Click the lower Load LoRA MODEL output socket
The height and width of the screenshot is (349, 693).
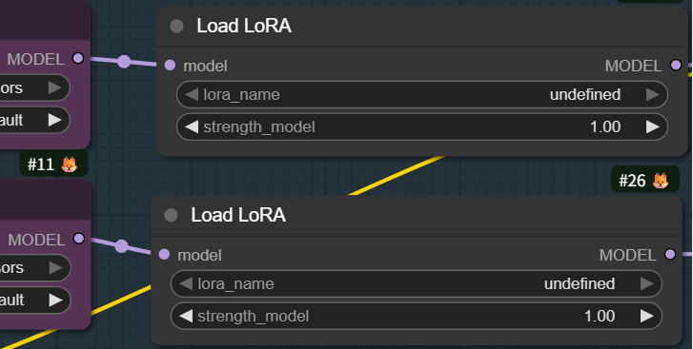[670, 254]
